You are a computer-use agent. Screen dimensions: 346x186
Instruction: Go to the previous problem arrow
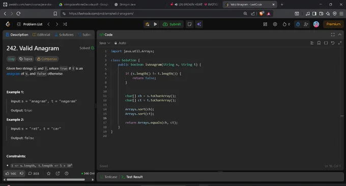coord(48,24)
